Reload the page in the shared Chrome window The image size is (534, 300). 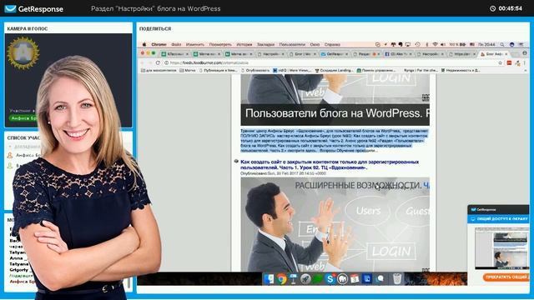pyautogui.click(x=158, y=62)
